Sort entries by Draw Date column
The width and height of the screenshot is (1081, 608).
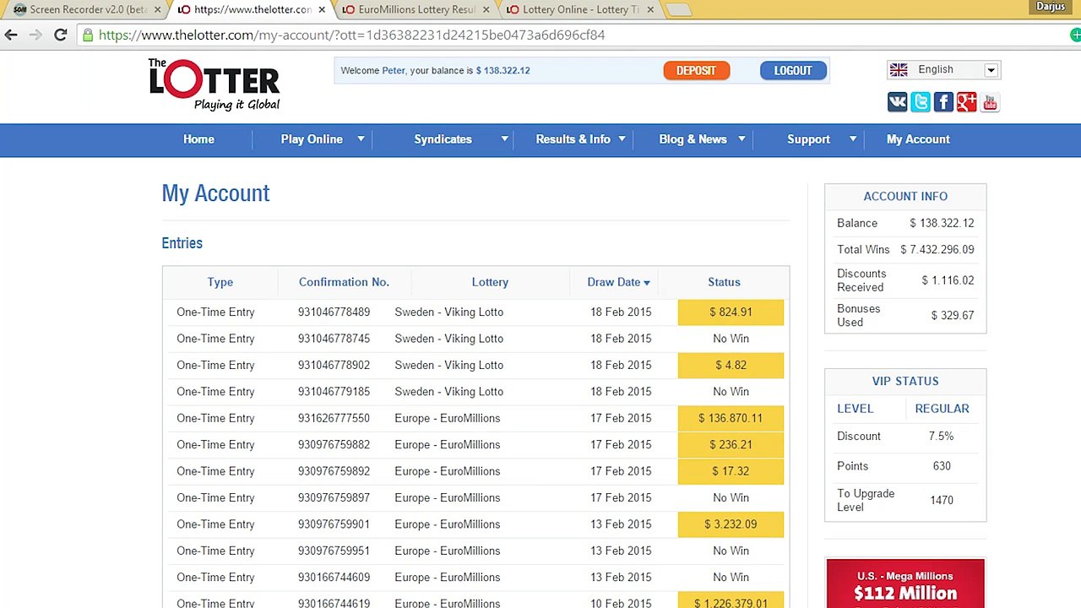(618, 282)
